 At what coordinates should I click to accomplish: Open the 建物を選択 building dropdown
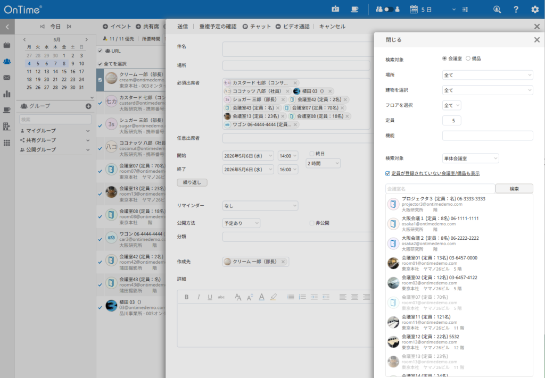click(x=487, y=90)
